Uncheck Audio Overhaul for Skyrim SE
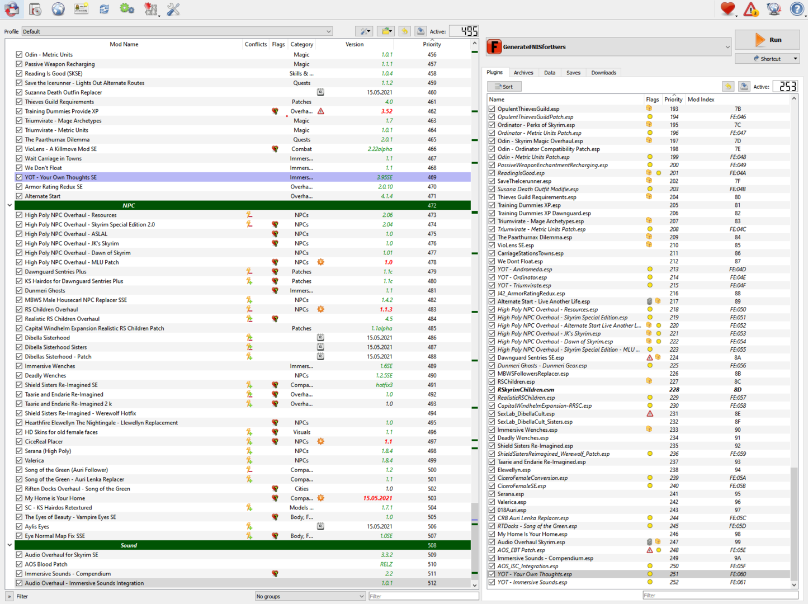This screenshot has width=808, height=604. click(19, 555)
